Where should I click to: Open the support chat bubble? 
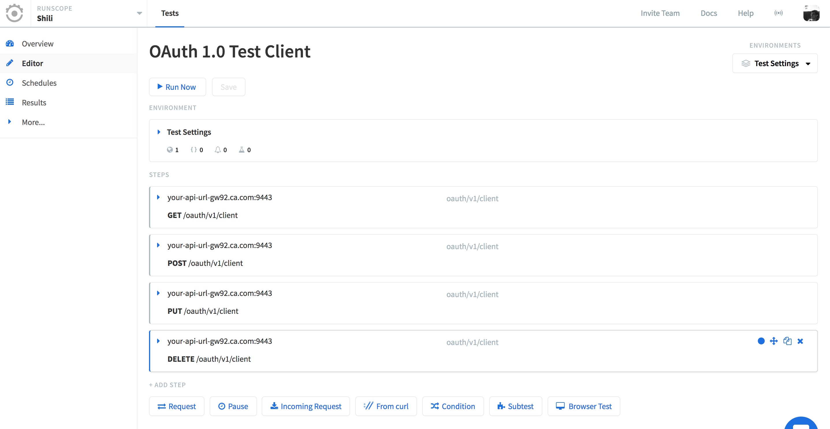pyautogui.click(x=801, y=423)
